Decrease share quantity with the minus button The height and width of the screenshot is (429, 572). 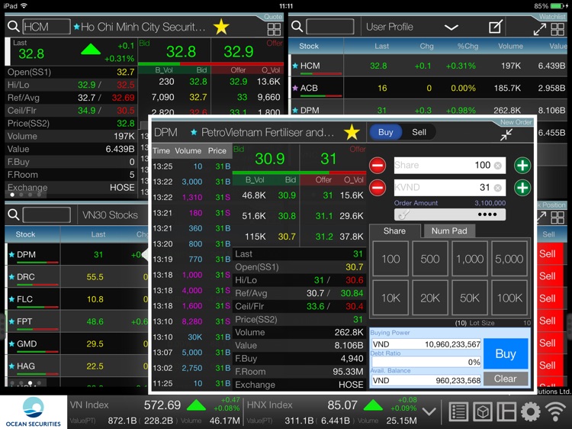click(x=378, y=166)
